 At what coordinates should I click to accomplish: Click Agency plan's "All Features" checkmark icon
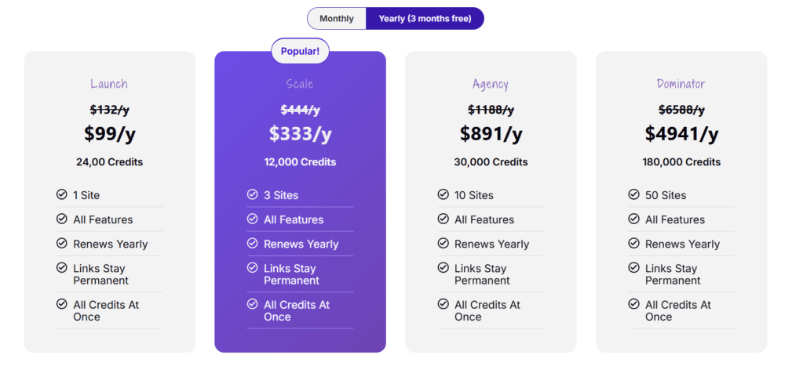443,219
